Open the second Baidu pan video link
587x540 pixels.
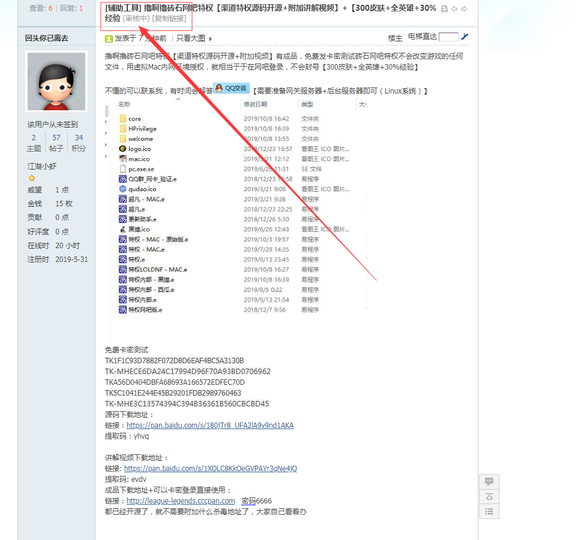pyautogui.click(x=211, y=468)
